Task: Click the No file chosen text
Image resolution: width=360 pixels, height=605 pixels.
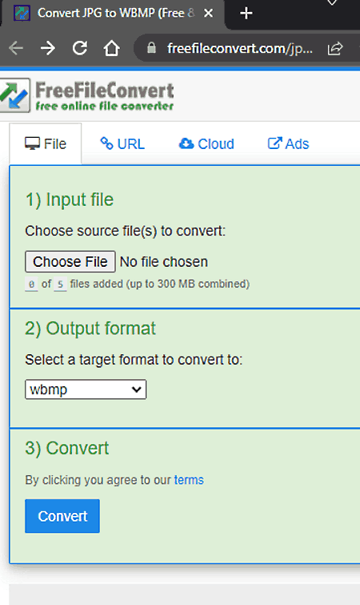Action: point(164,262)
